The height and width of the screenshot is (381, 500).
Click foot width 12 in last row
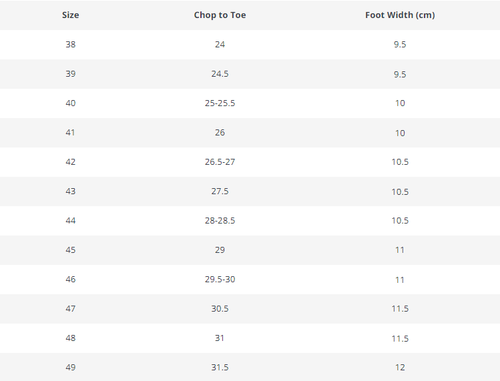click(400, 367)
